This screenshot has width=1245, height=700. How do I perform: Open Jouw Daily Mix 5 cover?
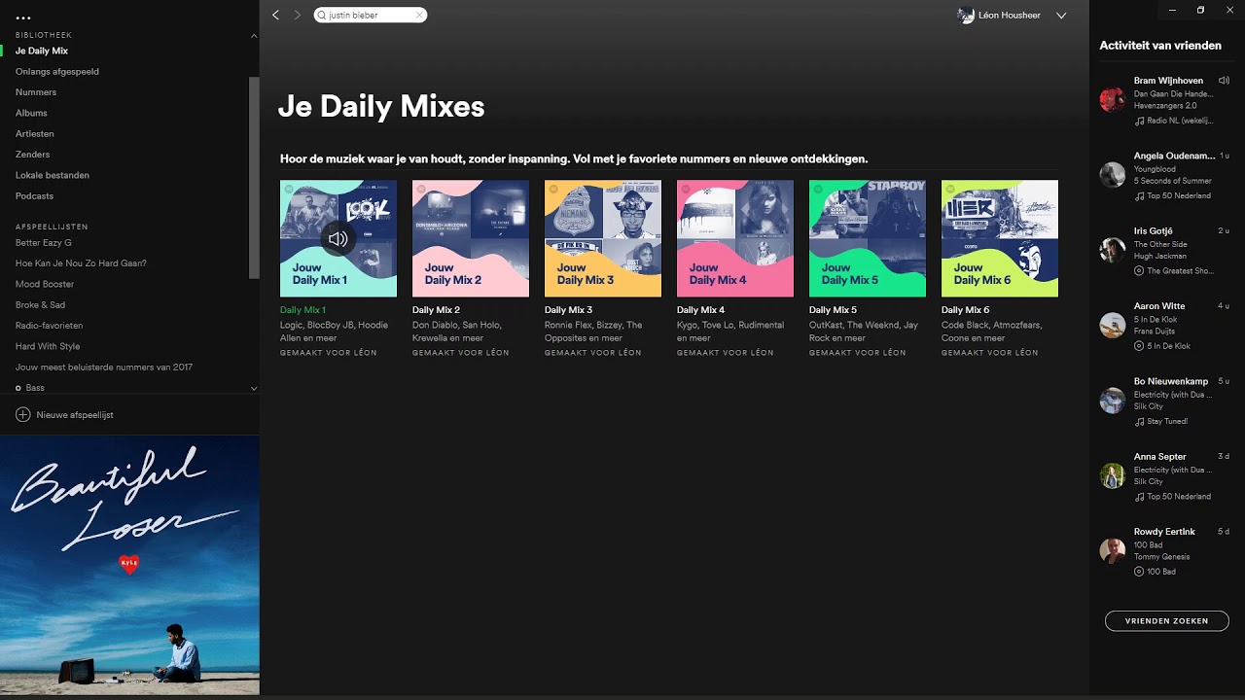point(868,238)
